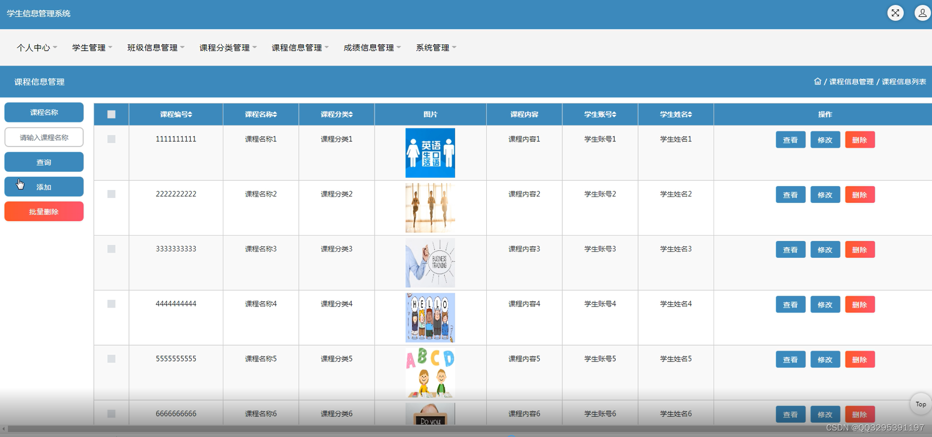Toggle the select-all checkbox in table header
932x437 pixels.
[x=111, y=114]
